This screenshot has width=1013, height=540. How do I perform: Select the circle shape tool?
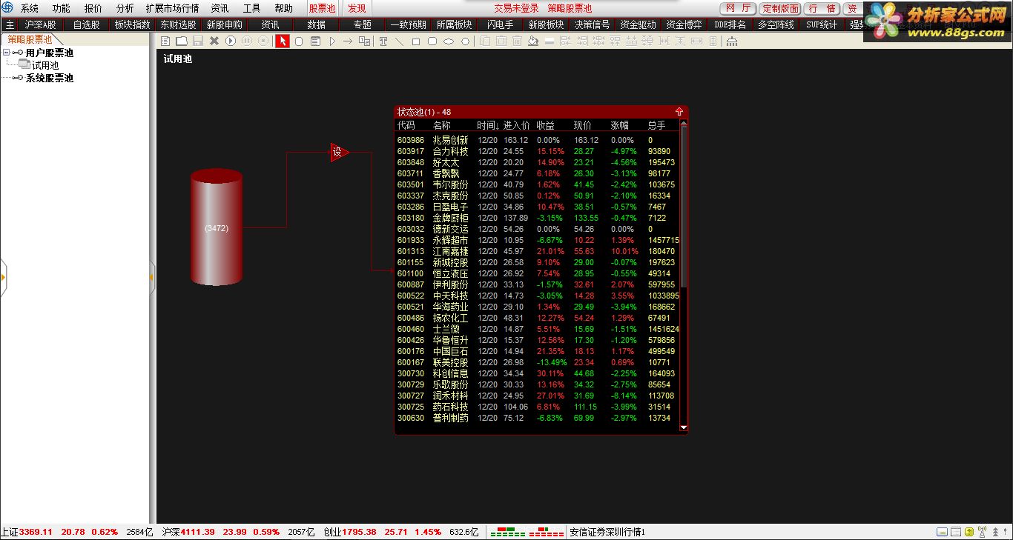[465, 41]
